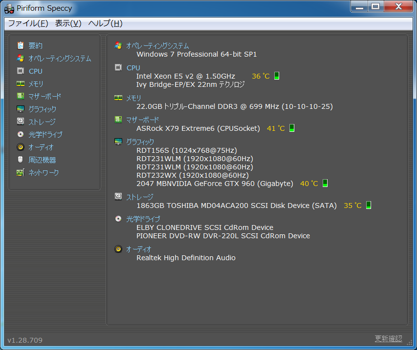Open the メモリ heading in summary panel
The height and width of the screenshot is (350, 417).
click(133, 98)
